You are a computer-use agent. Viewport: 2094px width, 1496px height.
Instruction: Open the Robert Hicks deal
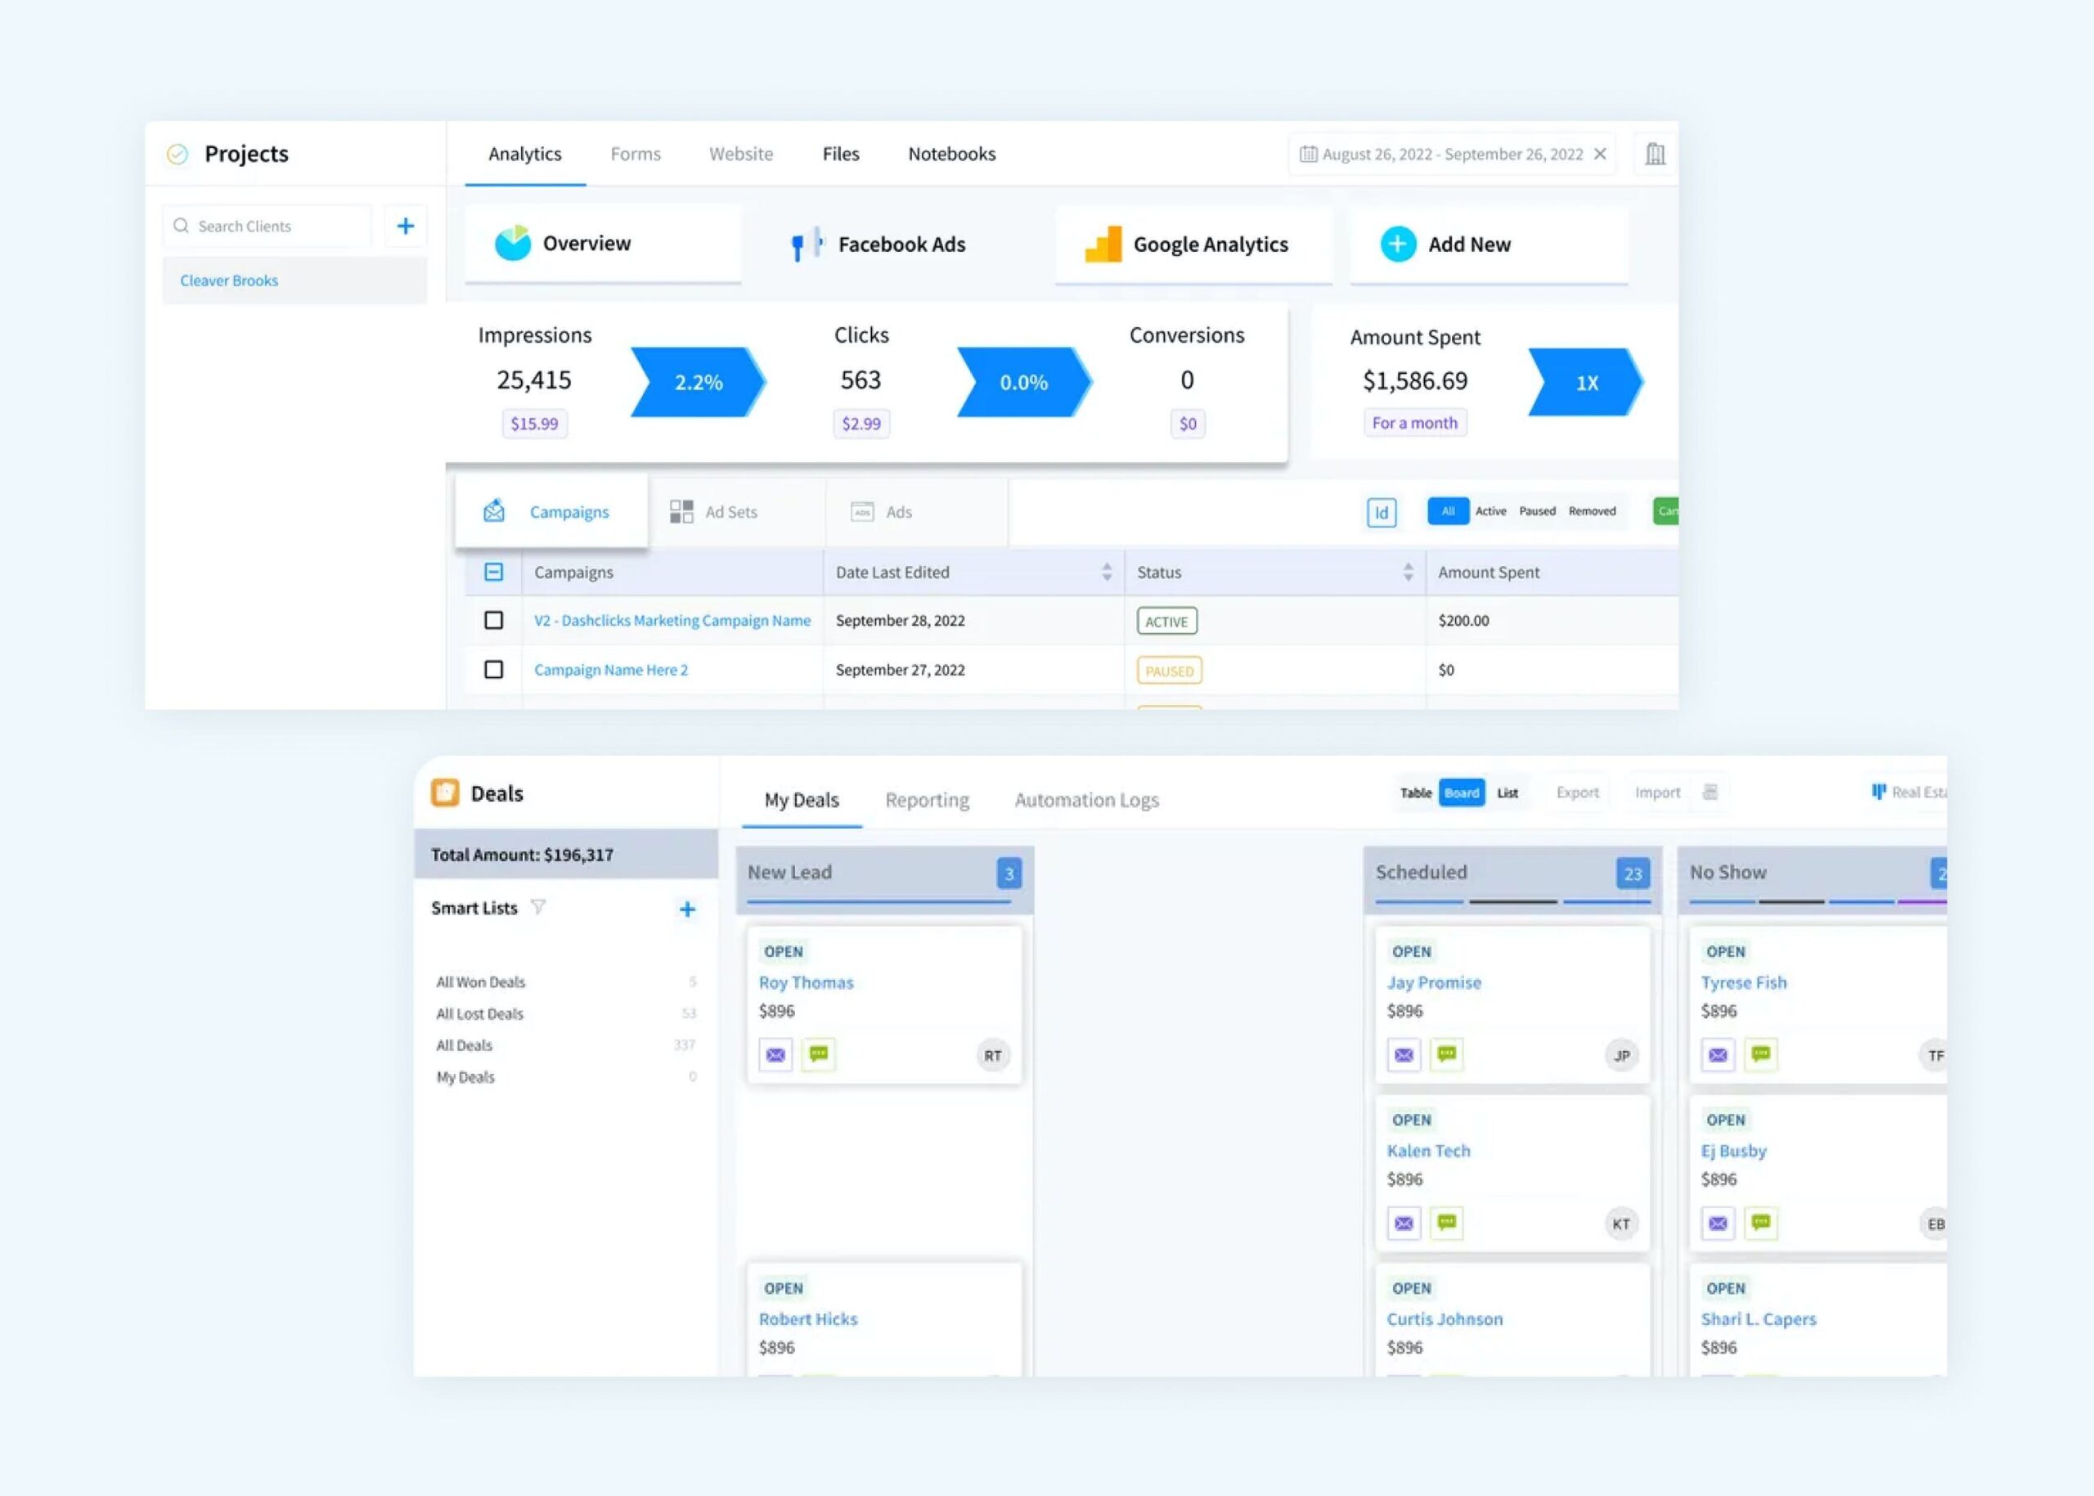pyautogui.click(x=808, y=1319)
